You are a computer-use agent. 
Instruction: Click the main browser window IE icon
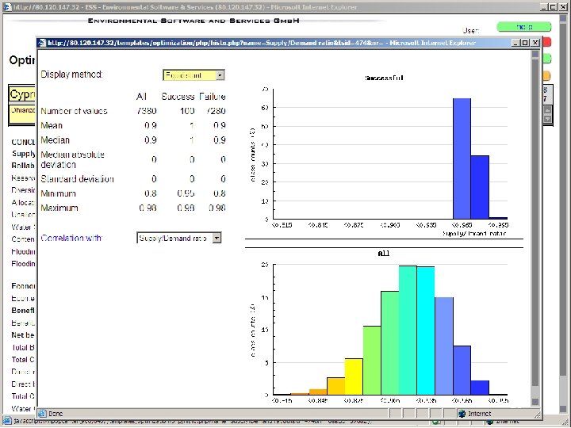[7, 7]
